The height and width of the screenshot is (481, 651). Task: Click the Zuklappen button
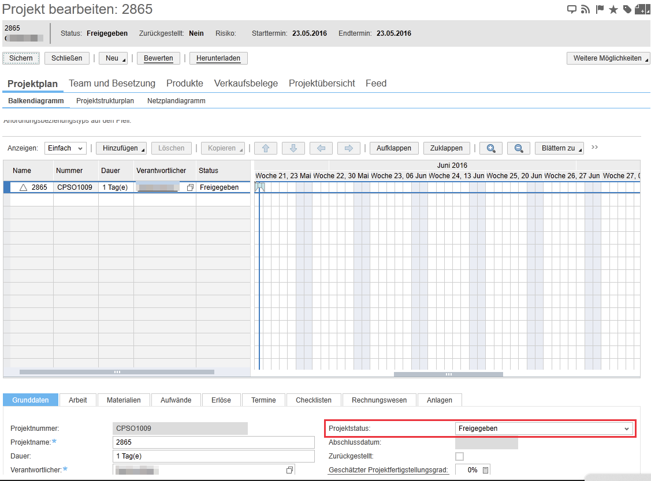point(447,148)
